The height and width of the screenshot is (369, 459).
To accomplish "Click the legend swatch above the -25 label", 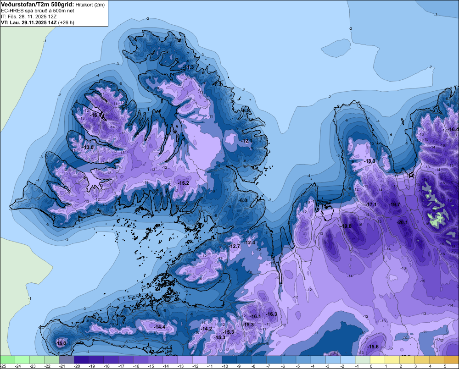I will (x=7, y=359).
